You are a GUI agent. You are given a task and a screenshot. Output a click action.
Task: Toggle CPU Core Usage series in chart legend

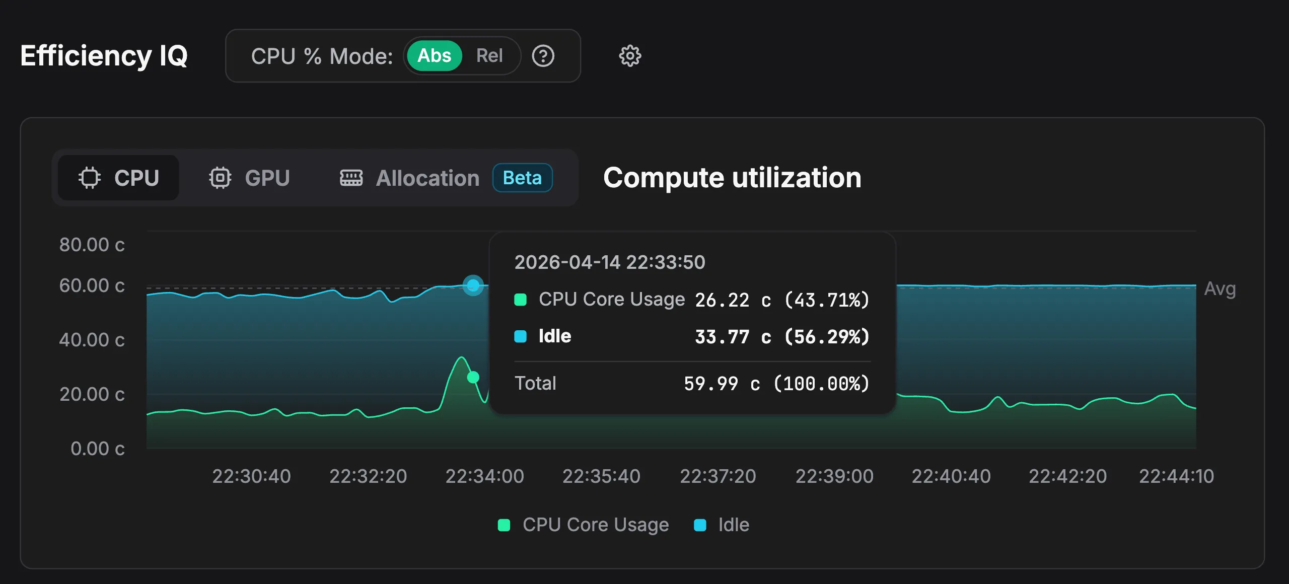click(583, 525)
